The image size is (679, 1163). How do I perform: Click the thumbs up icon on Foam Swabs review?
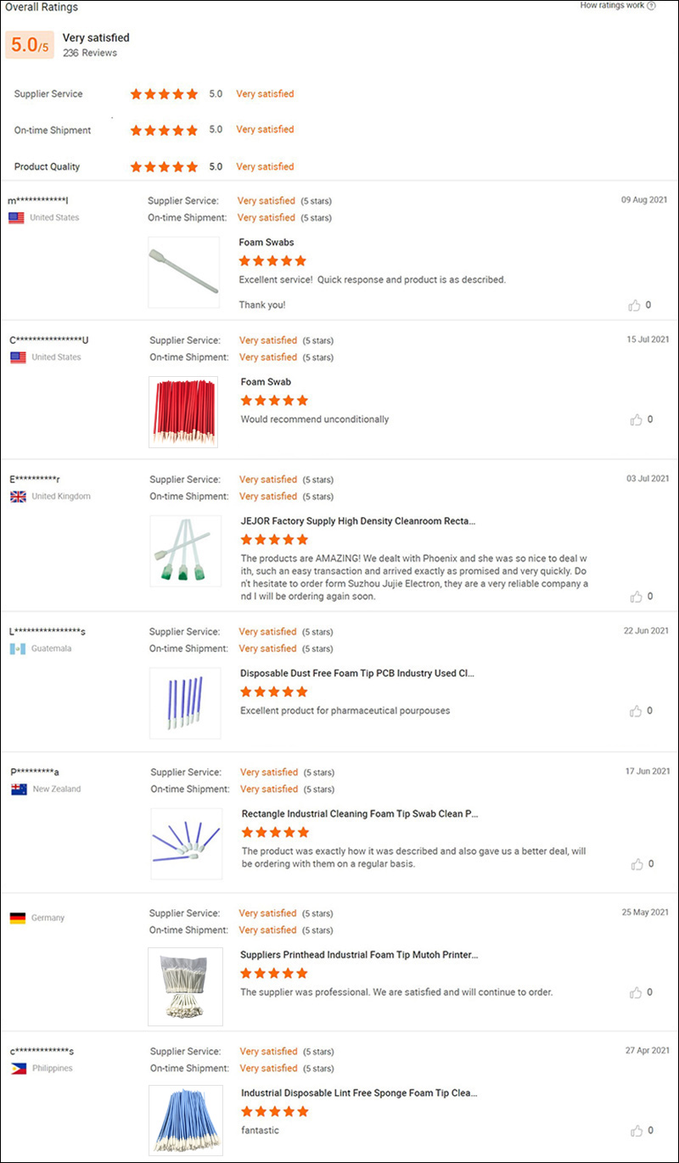[637, 305]
